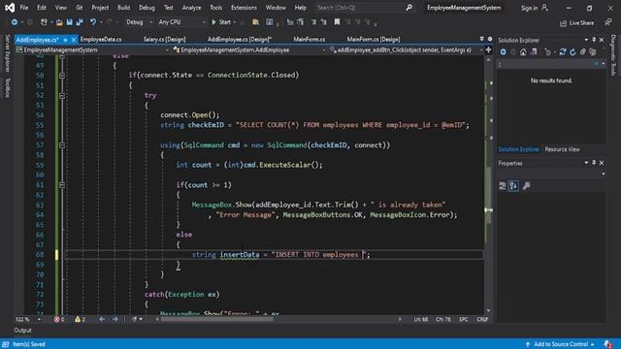Click the Collapse All icon in Solution Explorer
Viewport: 621px width, 349px height.
tap(582, 52)
